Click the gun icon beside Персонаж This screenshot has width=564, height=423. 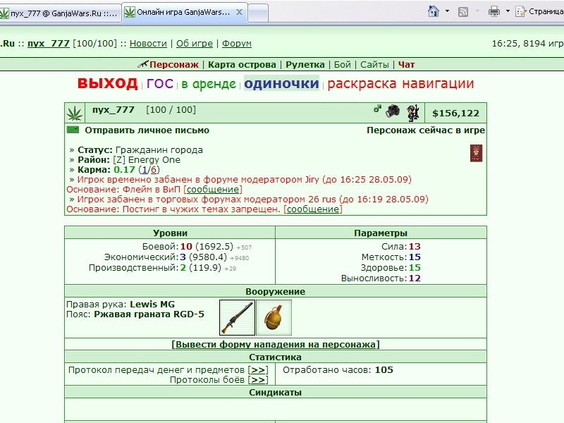[143, 64]
